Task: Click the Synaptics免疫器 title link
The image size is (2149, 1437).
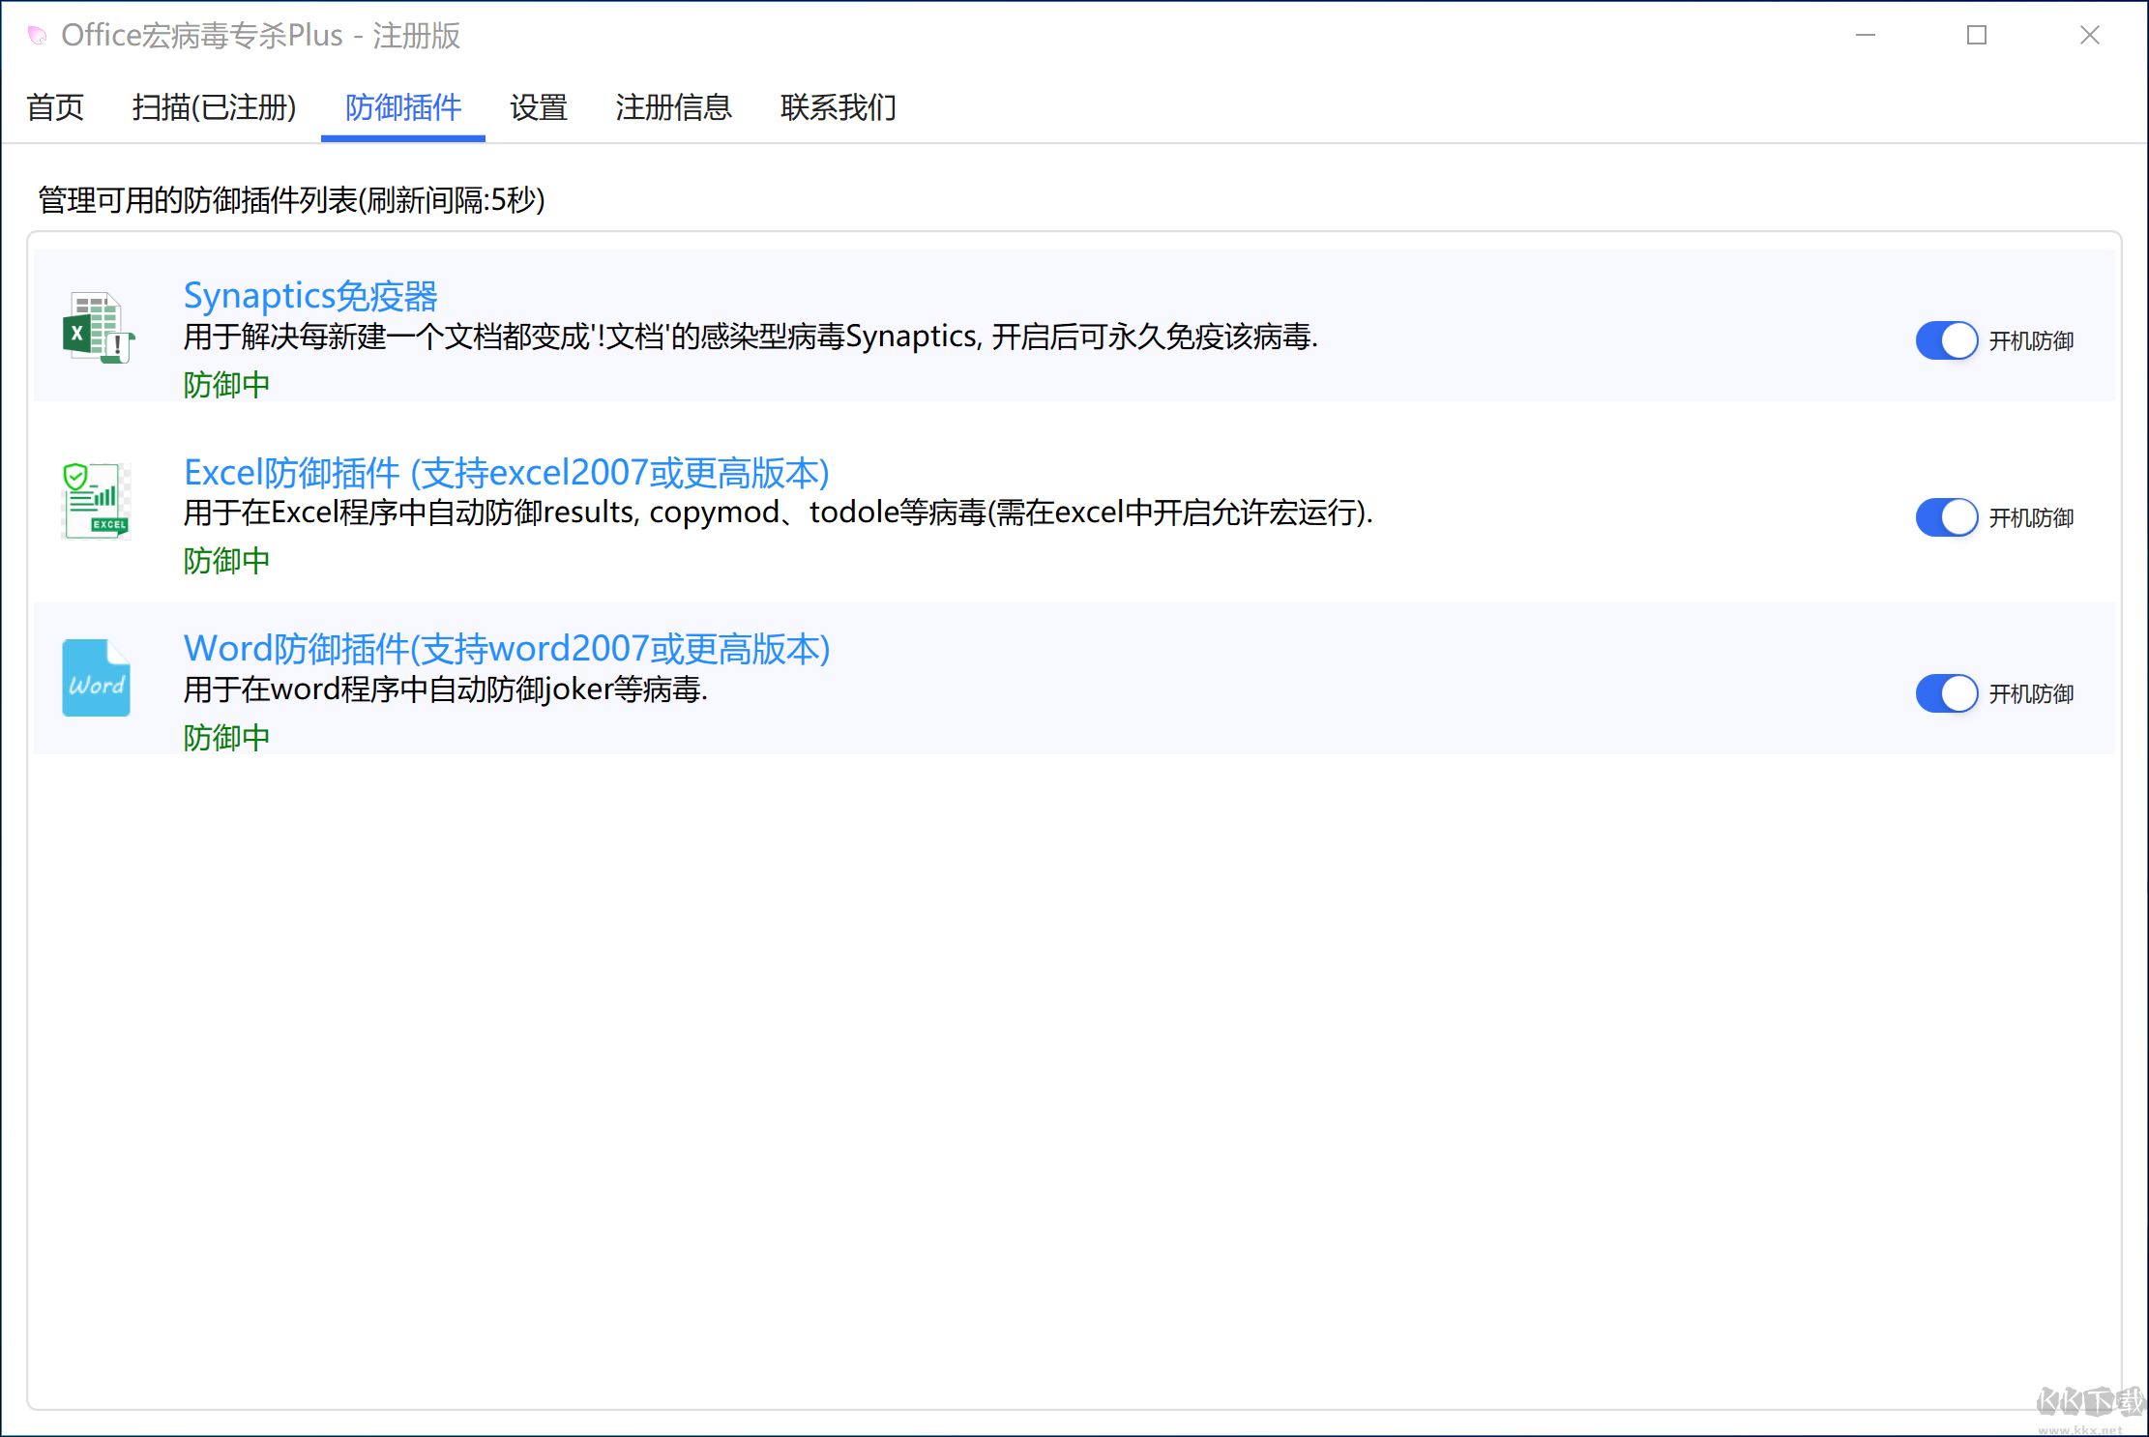Action: click(310, 295)
